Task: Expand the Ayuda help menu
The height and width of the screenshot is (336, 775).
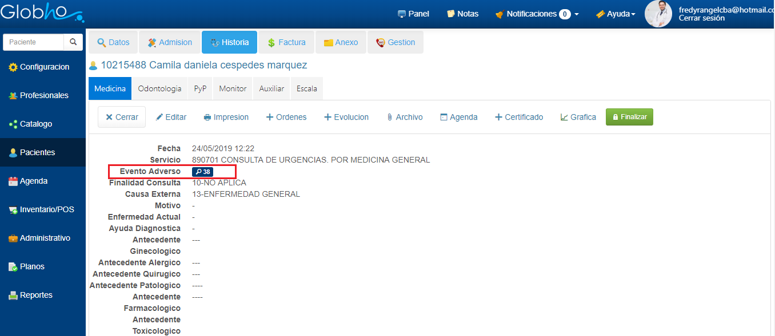Action: pyautogui.click(x=616, y=14)
